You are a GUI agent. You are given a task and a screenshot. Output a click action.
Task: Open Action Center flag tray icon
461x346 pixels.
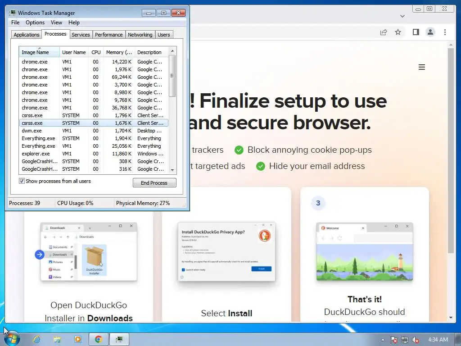[393, 340]
